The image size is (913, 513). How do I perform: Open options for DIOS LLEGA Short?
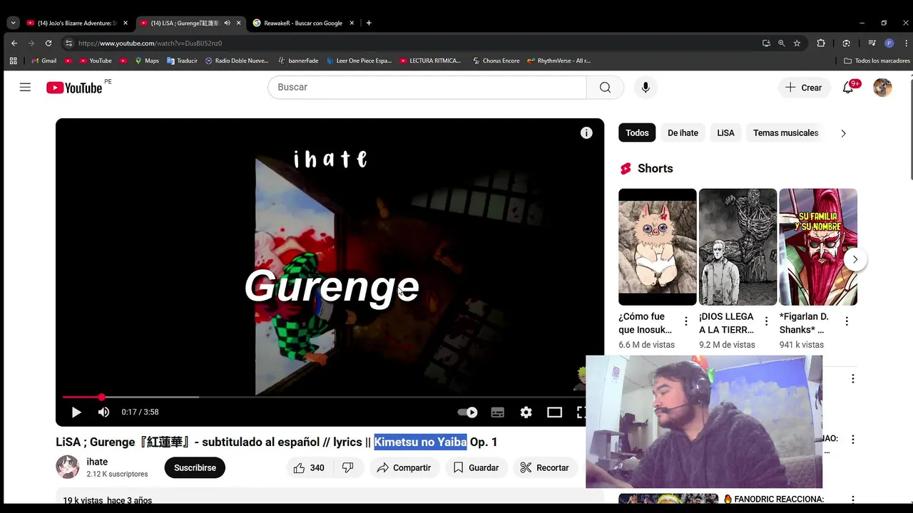point(766,321)
